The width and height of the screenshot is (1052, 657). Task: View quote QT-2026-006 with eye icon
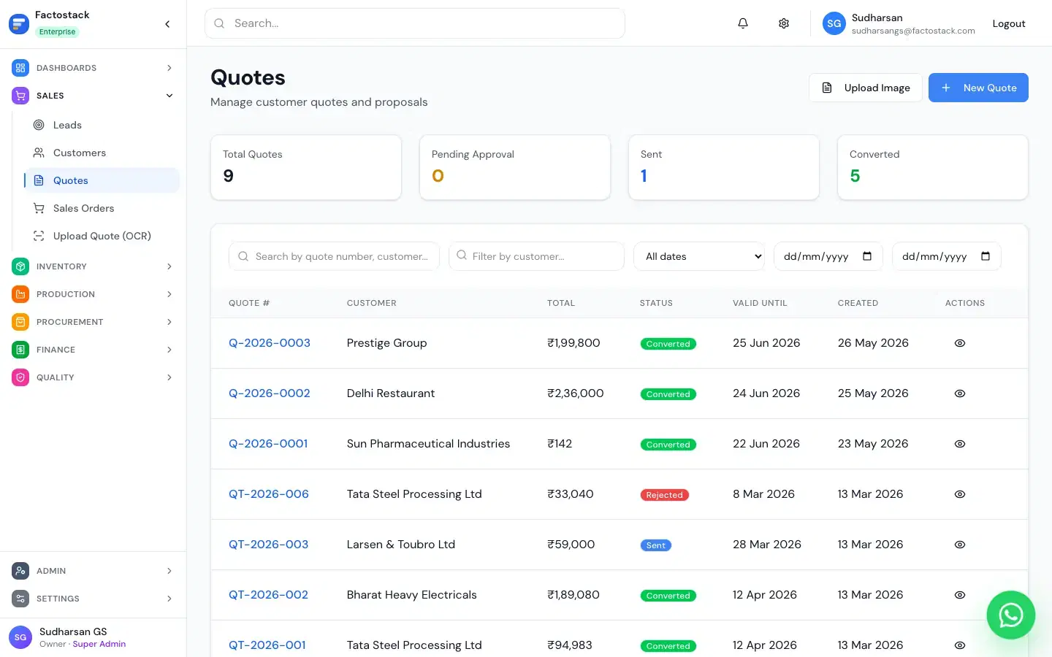pyautogui.click(x=960, y=494)
